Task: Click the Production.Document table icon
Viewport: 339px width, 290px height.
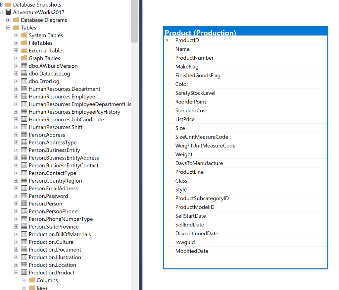Action: (x=24, y=249)
